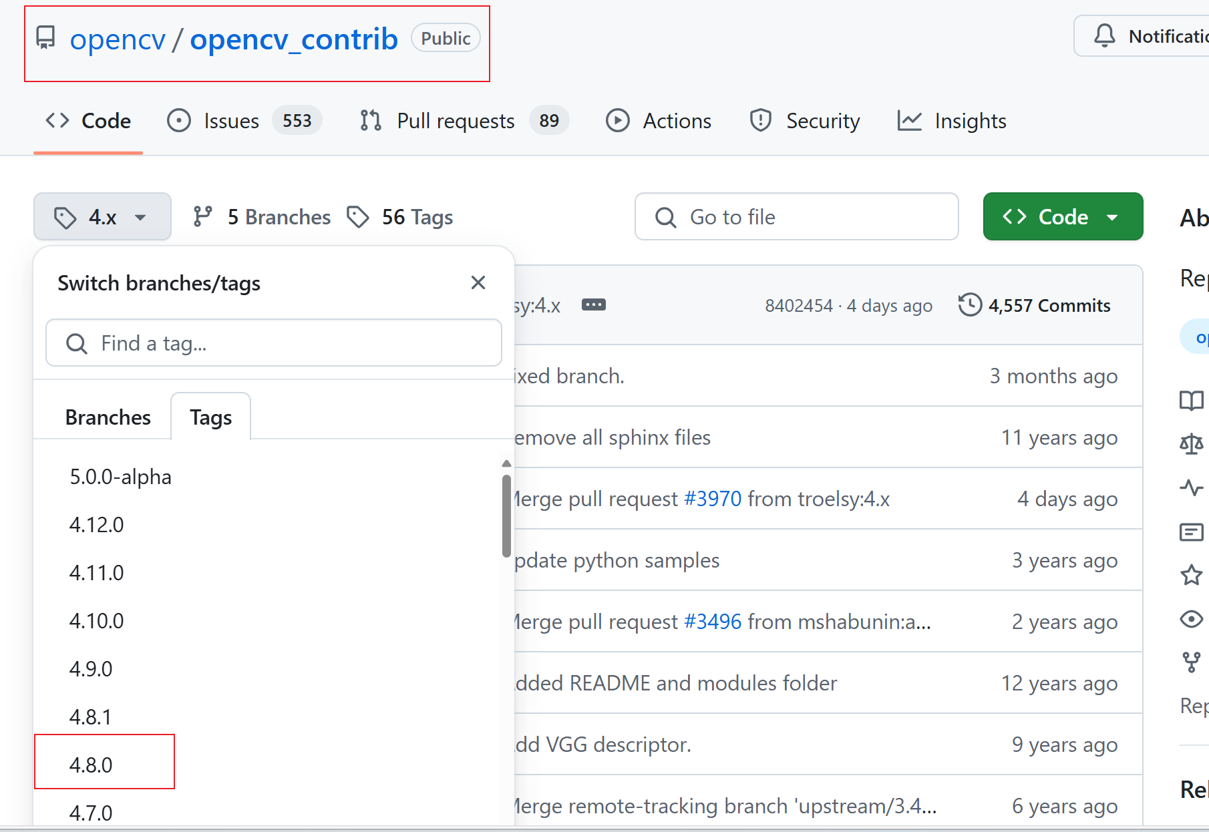This screenshot has width=1209, height=832.
Task: Select tag 4.8.1
Action: tap(91, 717)
